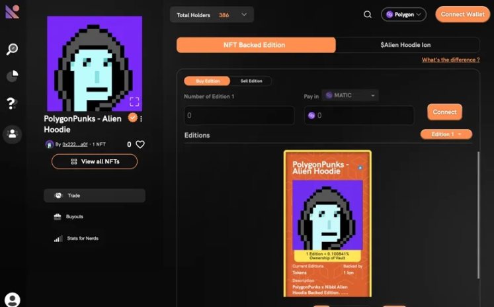The height and width of the screenshot is (307, 494).
Task: Click the View all NFTs button
Action: (95, 161)
